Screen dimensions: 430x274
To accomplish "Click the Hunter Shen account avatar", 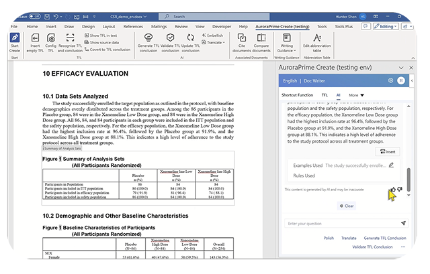I will coord(363,17).
